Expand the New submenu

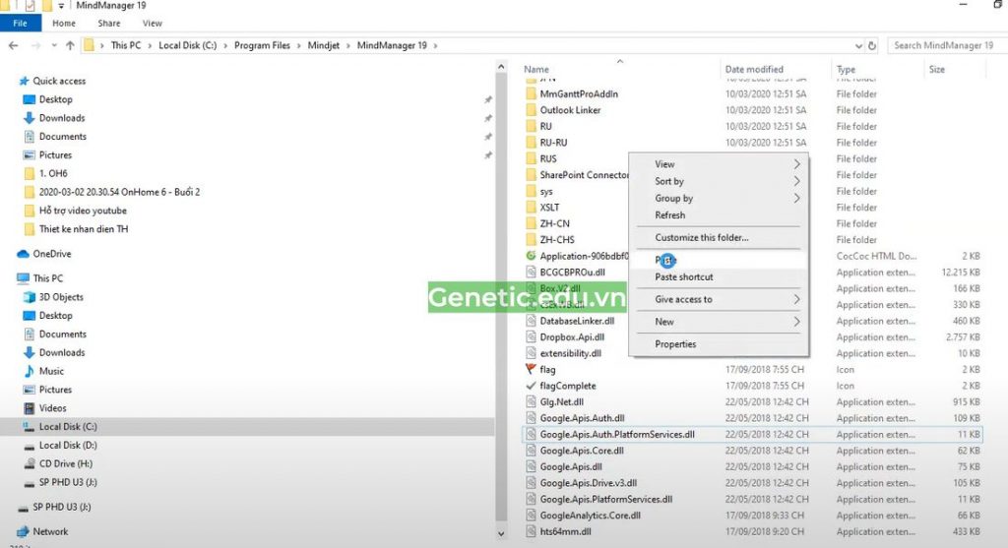718,322
